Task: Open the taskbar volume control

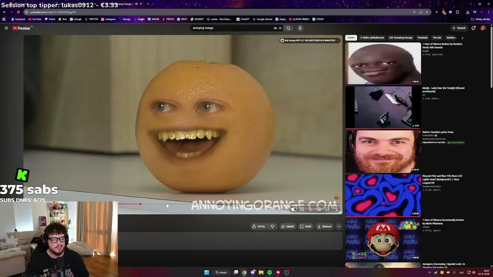Action: pos(473,272)
